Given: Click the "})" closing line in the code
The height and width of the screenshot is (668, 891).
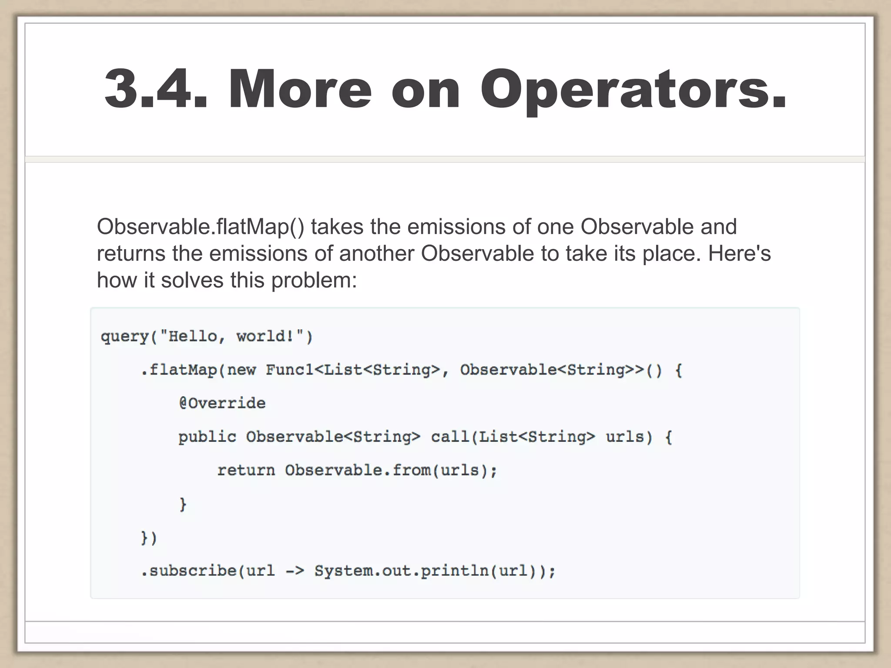Looking at the screenshot, I should tap(149, 538).
